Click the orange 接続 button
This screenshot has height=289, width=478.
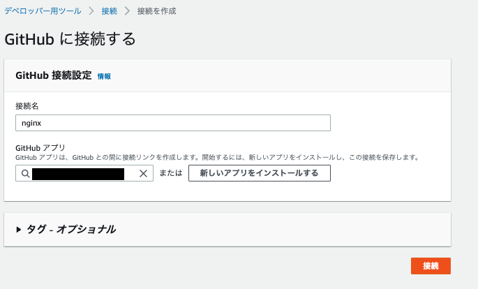coord(431,266)
